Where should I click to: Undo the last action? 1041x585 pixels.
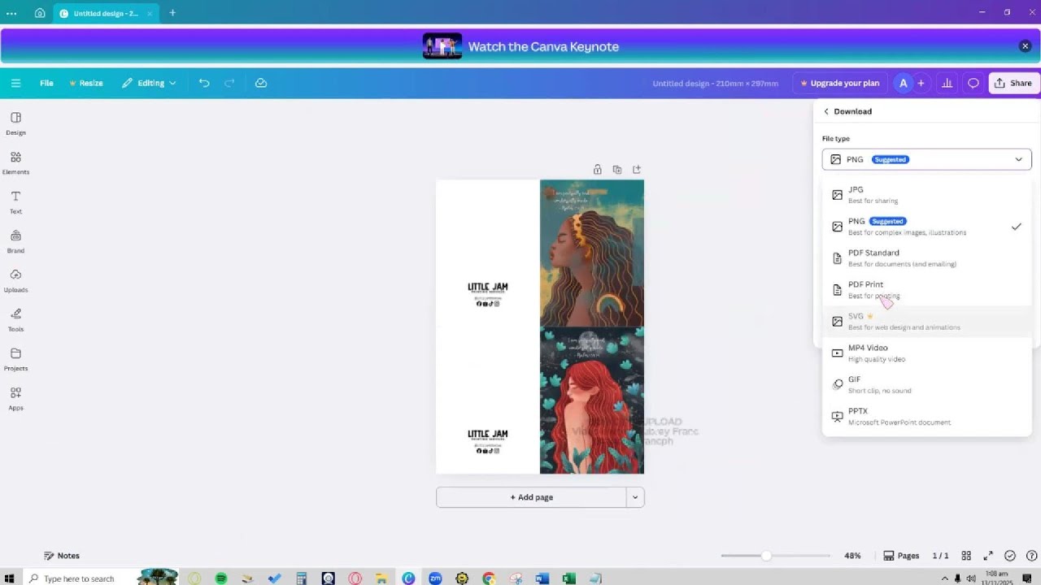[x=204, y=83]
